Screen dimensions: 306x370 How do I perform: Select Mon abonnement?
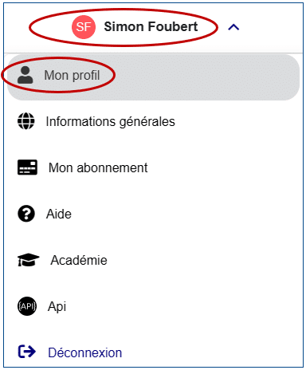98,167
